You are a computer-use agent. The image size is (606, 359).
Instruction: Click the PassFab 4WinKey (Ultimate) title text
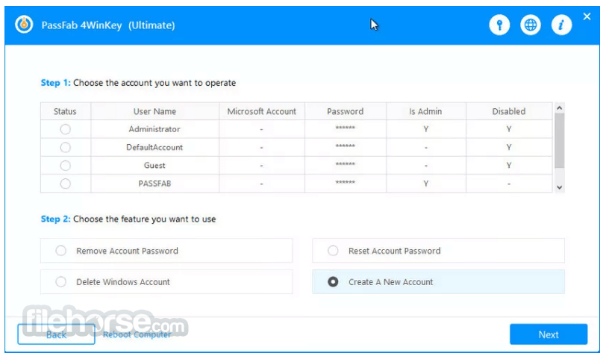tap(108, 25)
